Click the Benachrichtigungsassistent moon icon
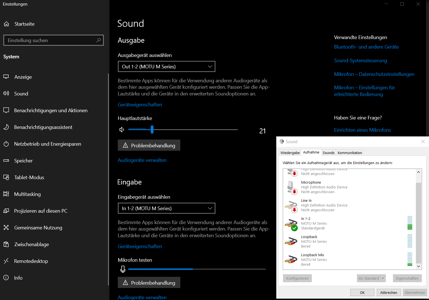The width and height of the screenshot is (429, 300). pyautogui.click(x=6, y=127)
